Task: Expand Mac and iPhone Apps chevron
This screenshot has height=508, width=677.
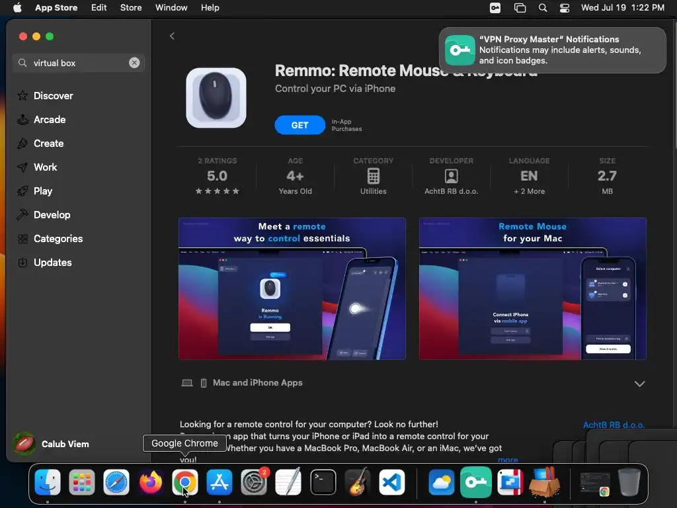Action: pyautogui.click(x=639, y=384)
